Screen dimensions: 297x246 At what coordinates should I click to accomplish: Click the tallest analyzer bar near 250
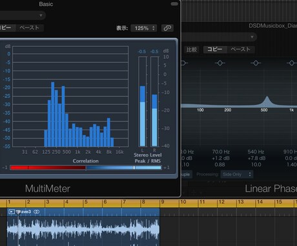click(x=53, y=115)
